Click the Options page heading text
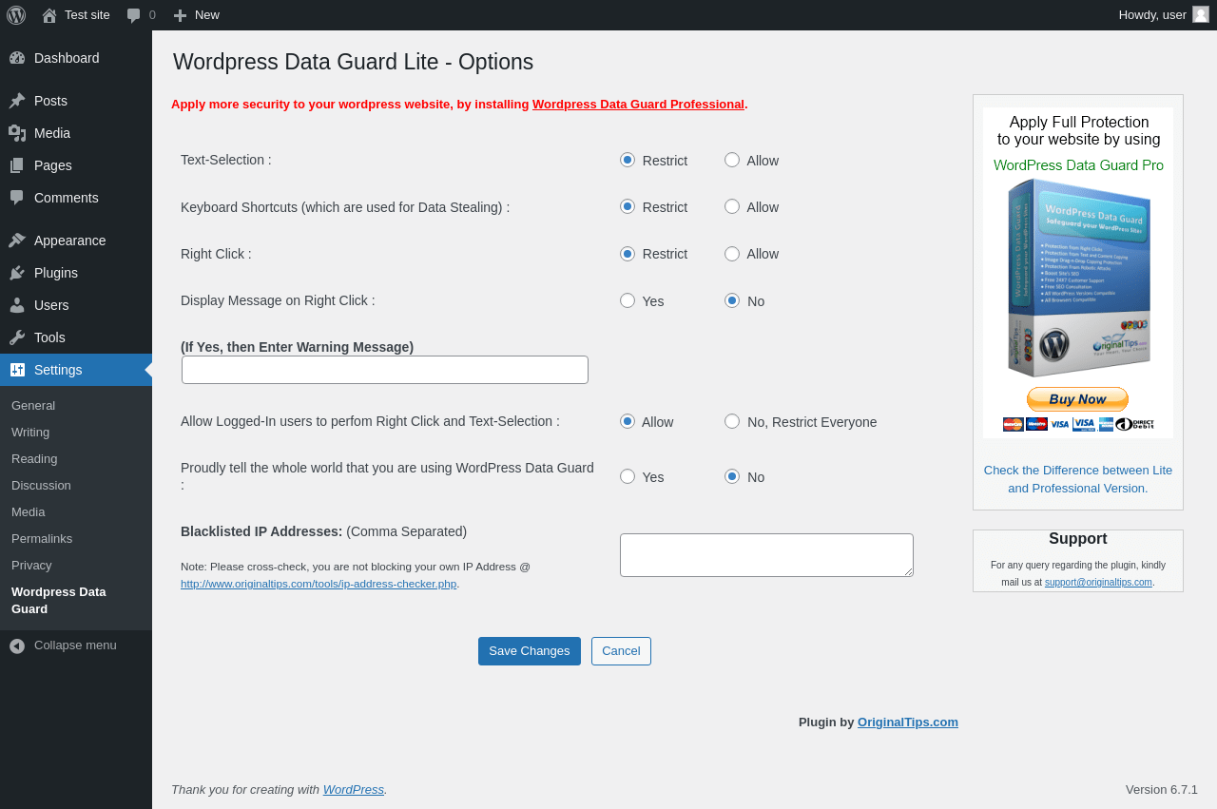Viewport: 1217px width, 809px height. pyautogui.click(x=353, y=62)
